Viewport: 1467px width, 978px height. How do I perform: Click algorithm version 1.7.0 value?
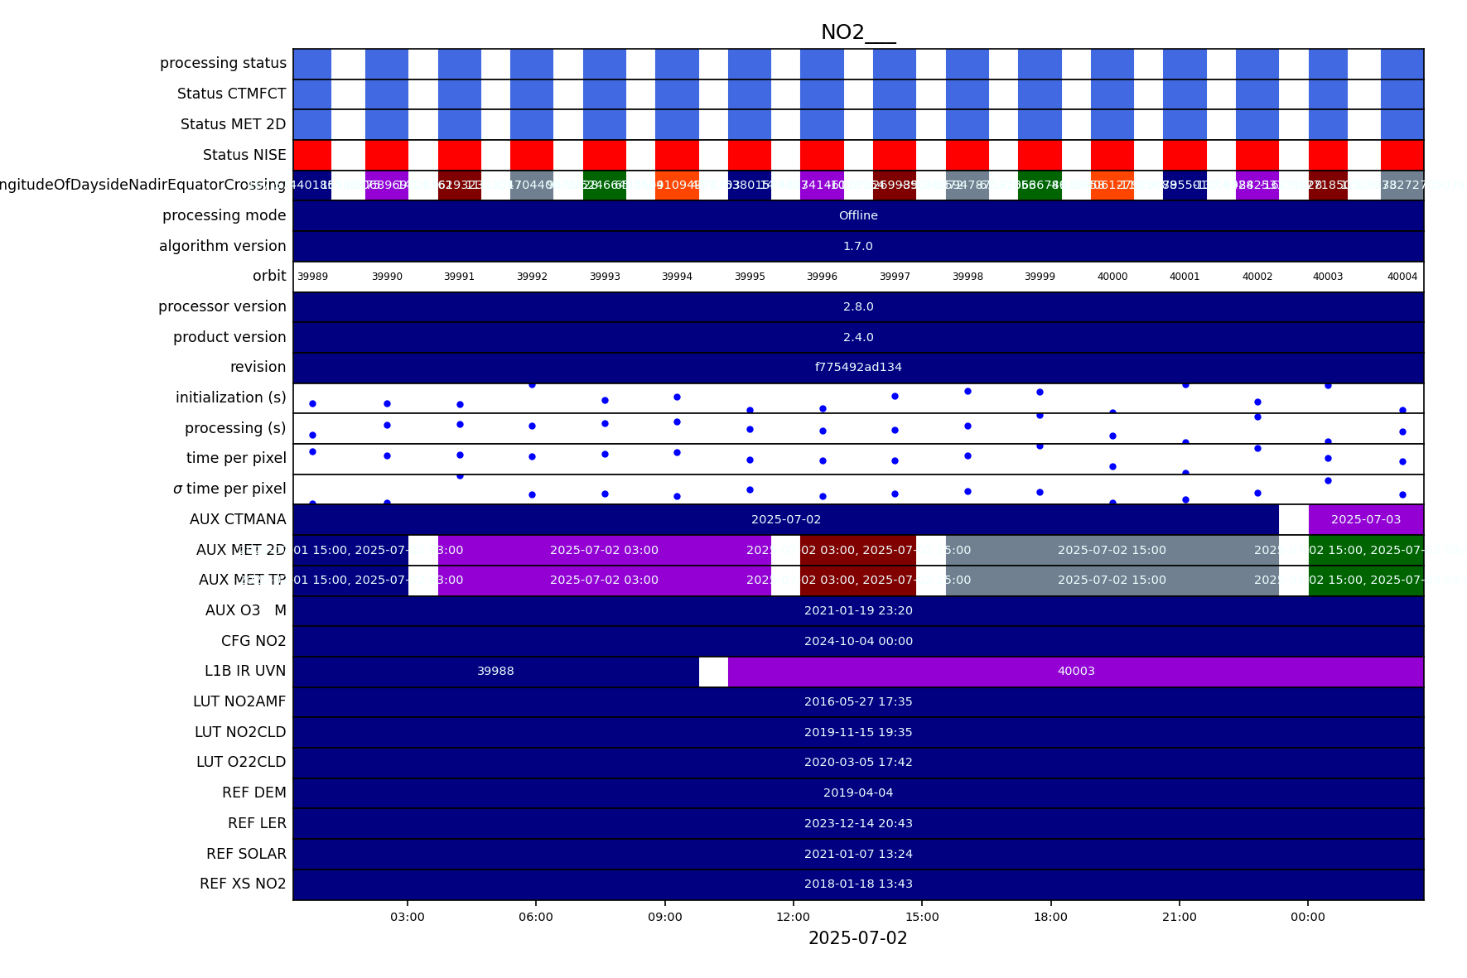pos(857,247)
